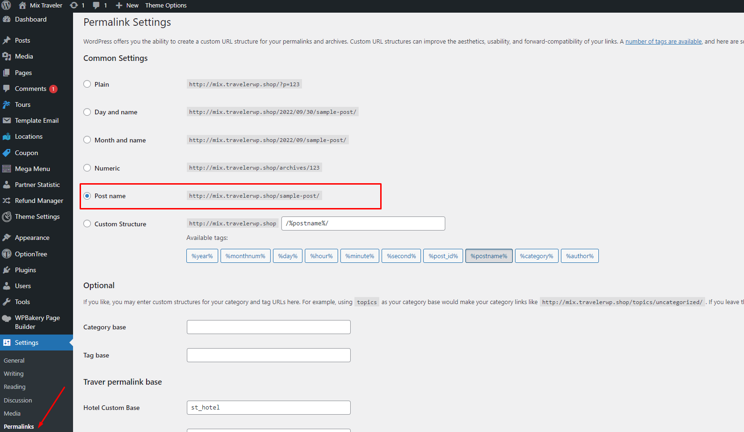744x432 pixels.
Task: Click the Comments notification badge showing 1
Action: coord(53,89)
